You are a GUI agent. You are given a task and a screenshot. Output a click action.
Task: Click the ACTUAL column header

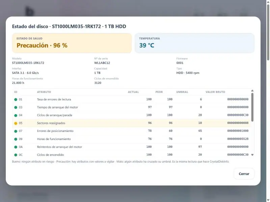point(133,92)
